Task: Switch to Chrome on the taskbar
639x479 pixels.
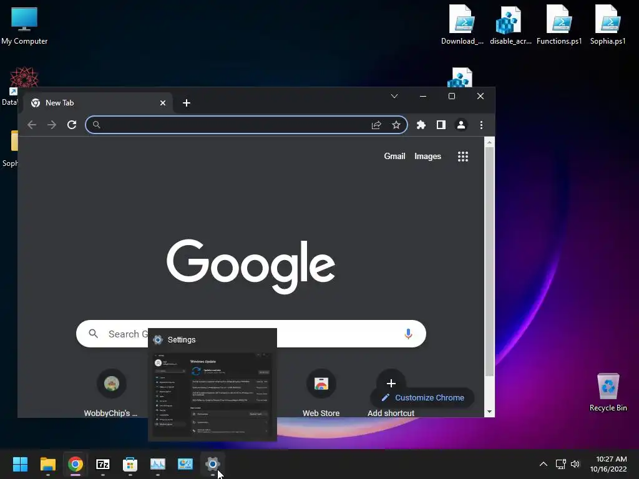Action: pyautogui.click(x=76, y=464)
